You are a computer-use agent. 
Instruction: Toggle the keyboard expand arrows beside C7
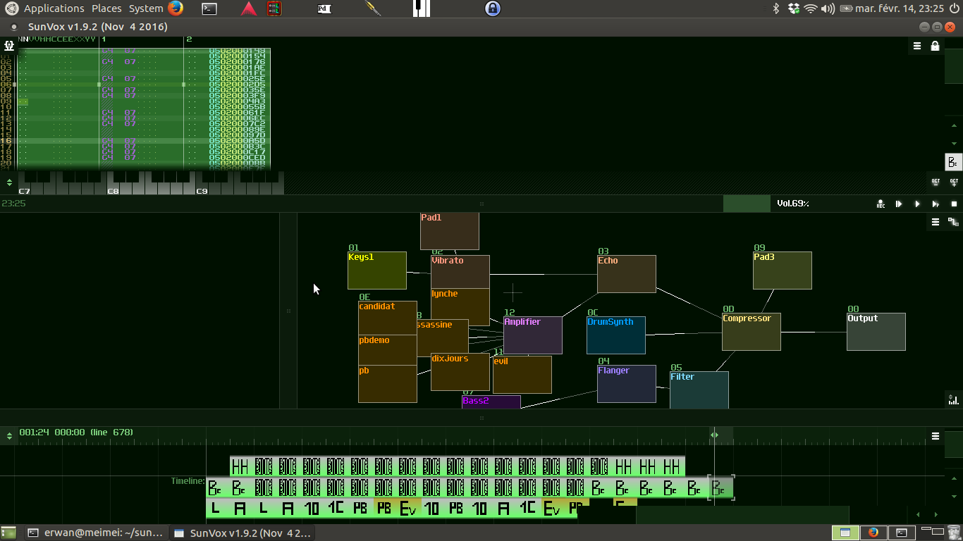click(x=9, y=182)
